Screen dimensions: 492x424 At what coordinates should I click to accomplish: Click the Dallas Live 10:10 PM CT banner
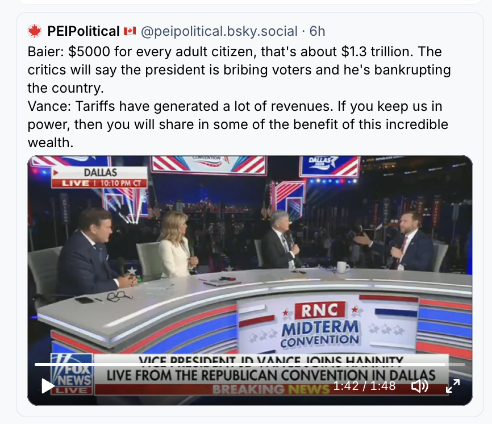(x=99, y=177)
